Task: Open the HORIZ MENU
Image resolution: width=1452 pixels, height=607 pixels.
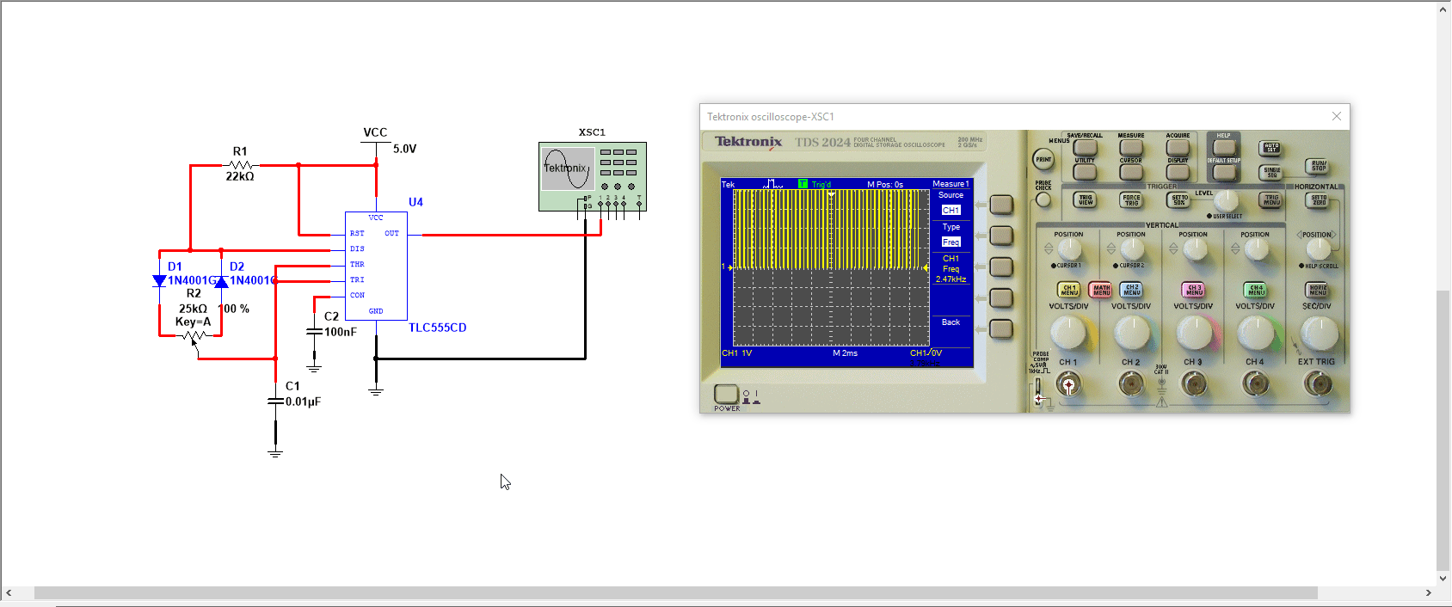Action: click(x=1318, y=290)
